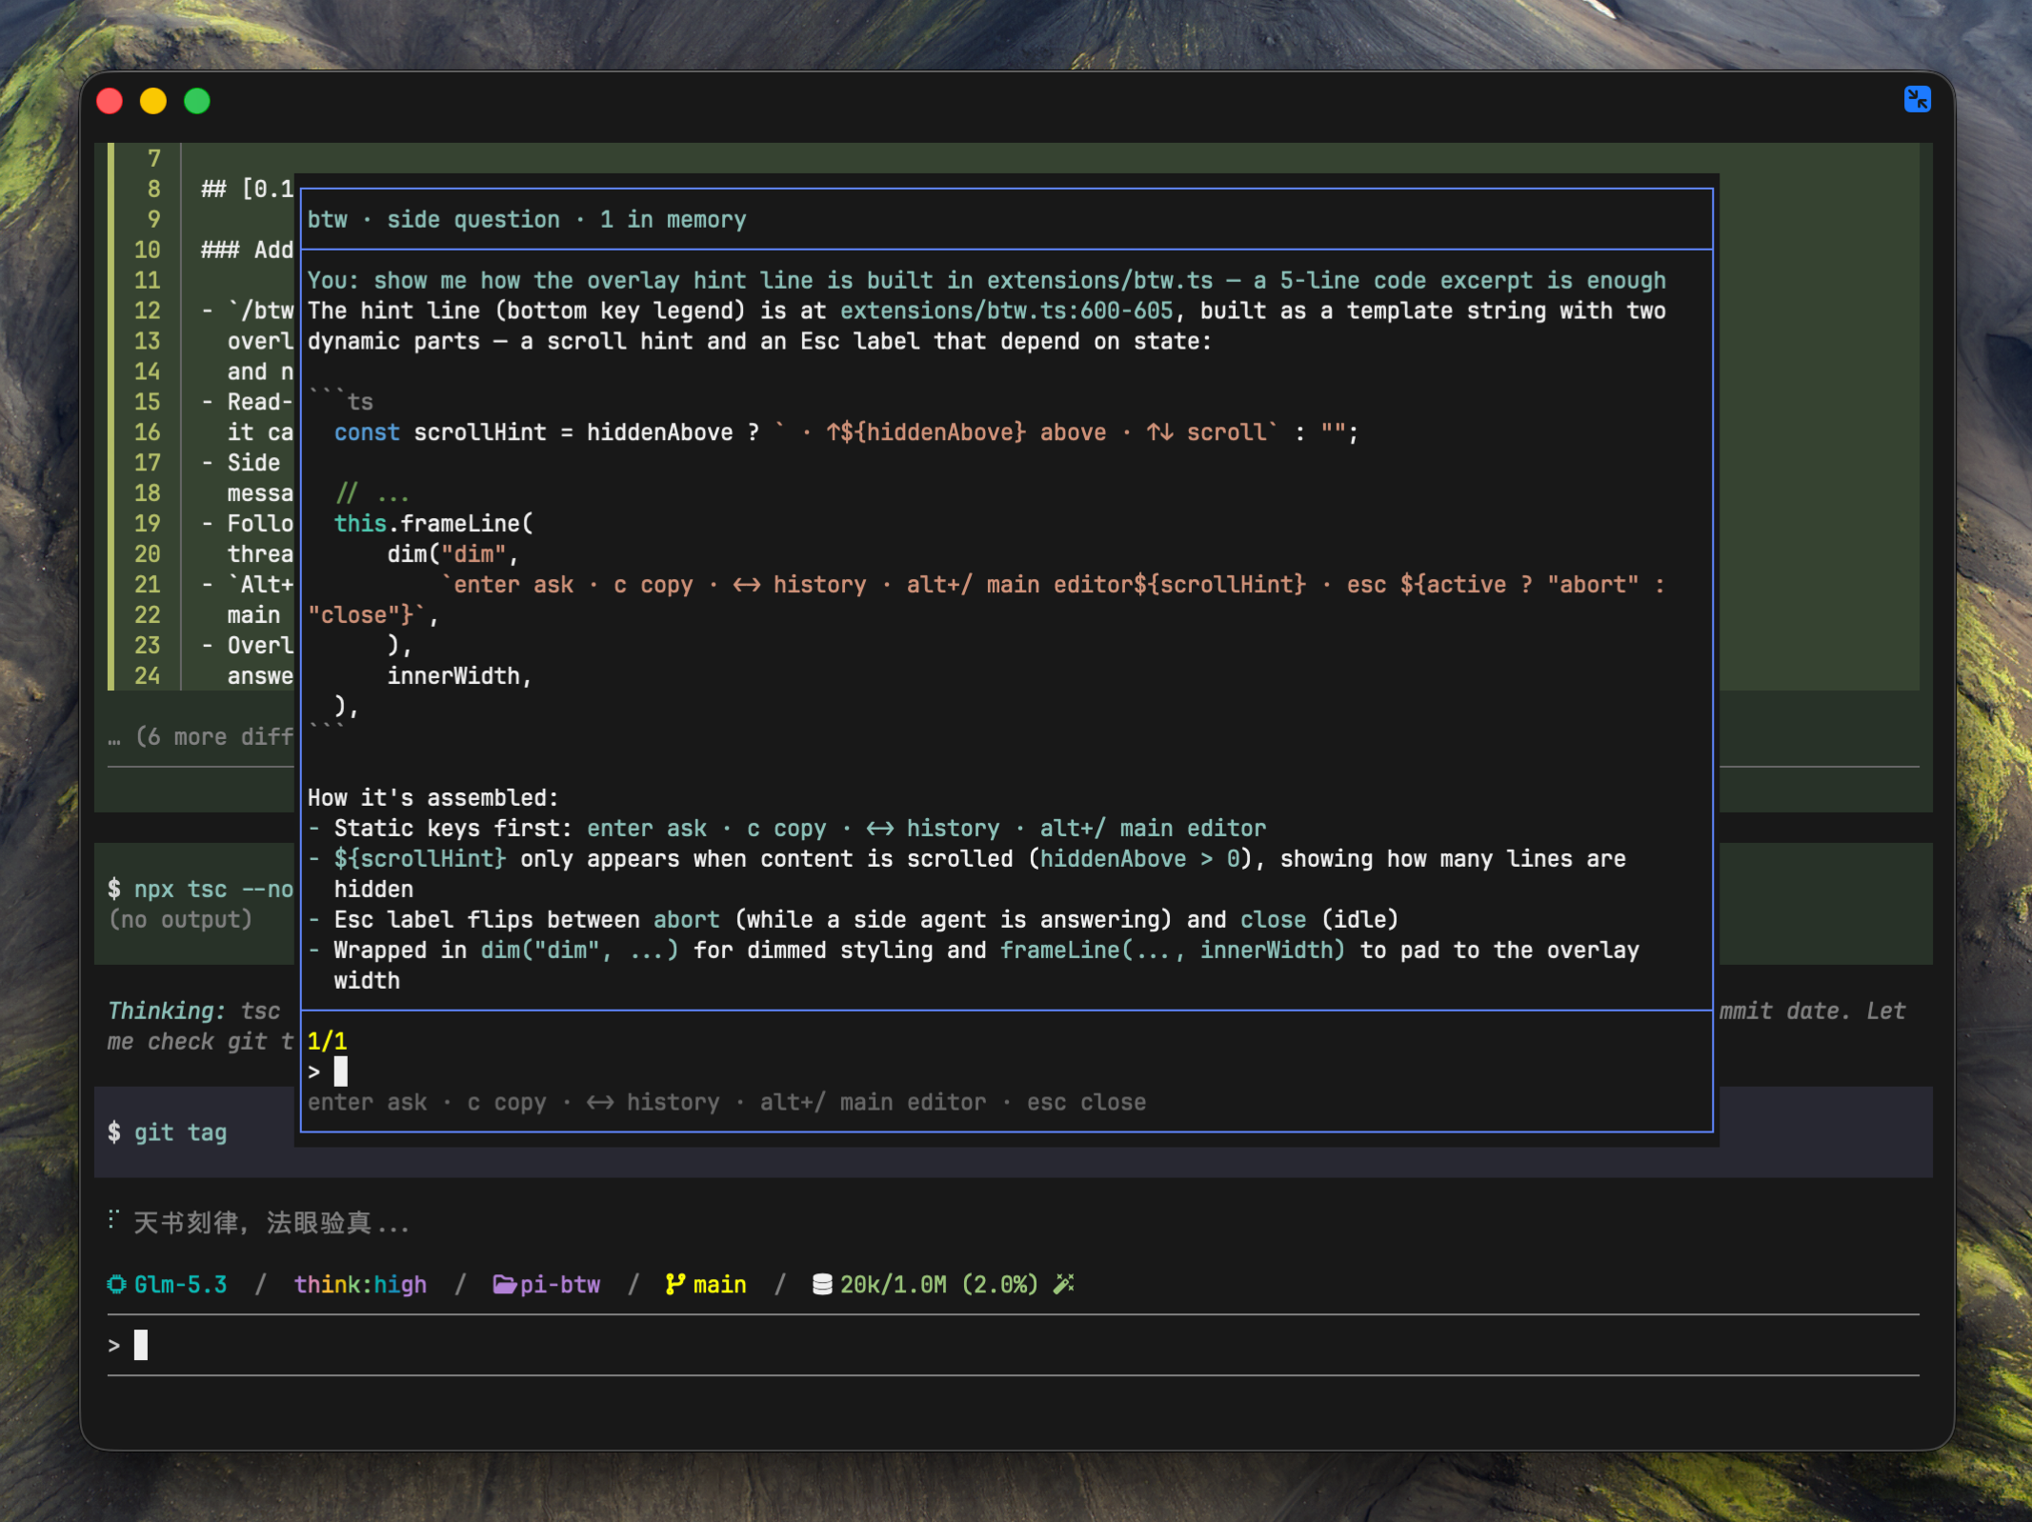
Task: Click the magic wand icon in status bar
Action: point(1063,1284)
